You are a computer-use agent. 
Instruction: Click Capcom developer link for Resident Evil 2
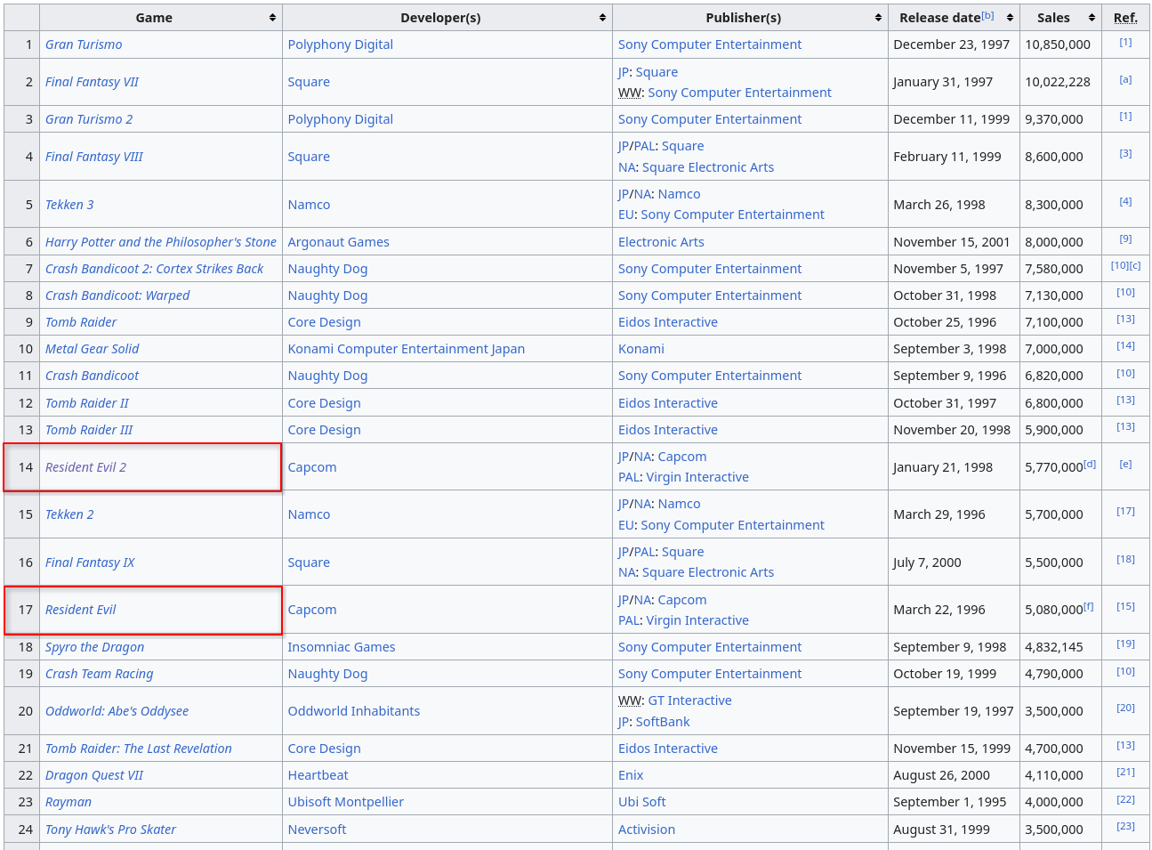coord(312,467)
